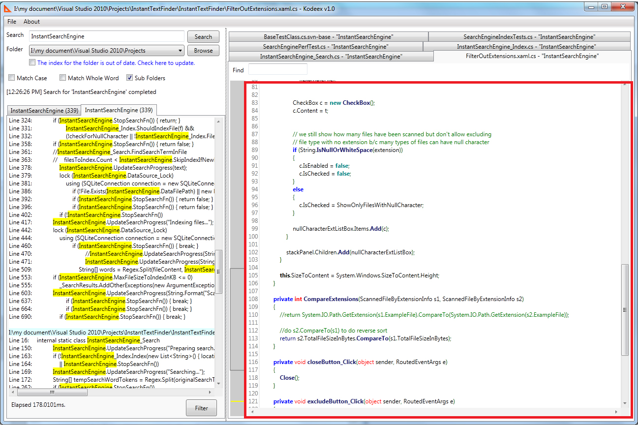Click the code editor scroll down arrow
This screenshot has width=638, height=425.
625,403
